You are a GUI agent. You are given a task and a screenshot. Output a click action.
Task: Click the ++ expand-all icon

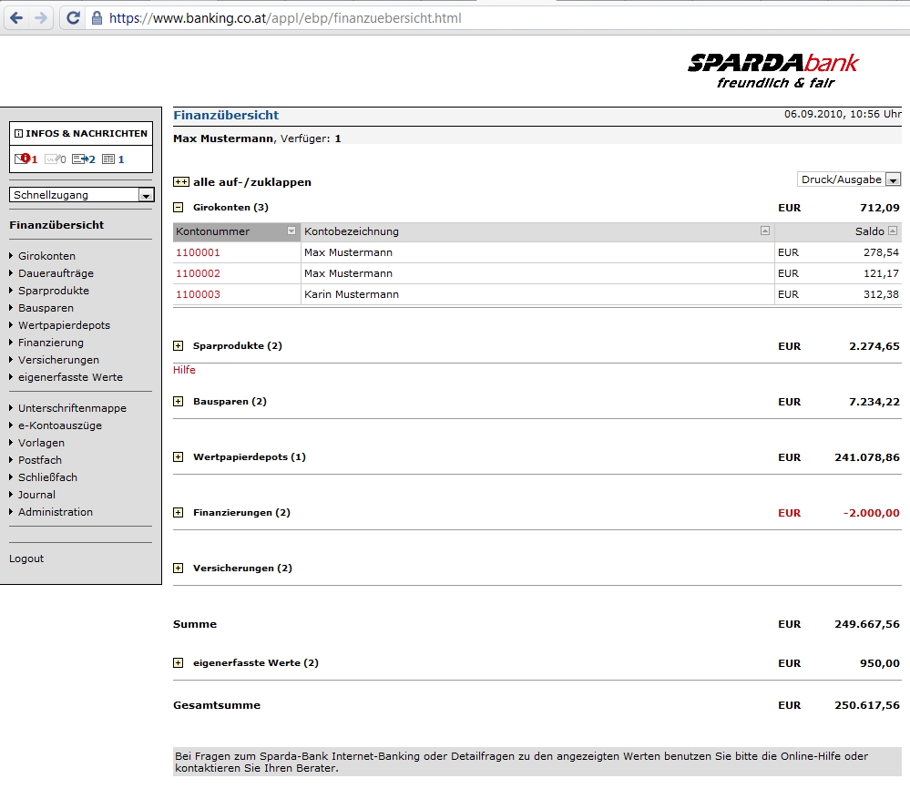pos(181,181)
